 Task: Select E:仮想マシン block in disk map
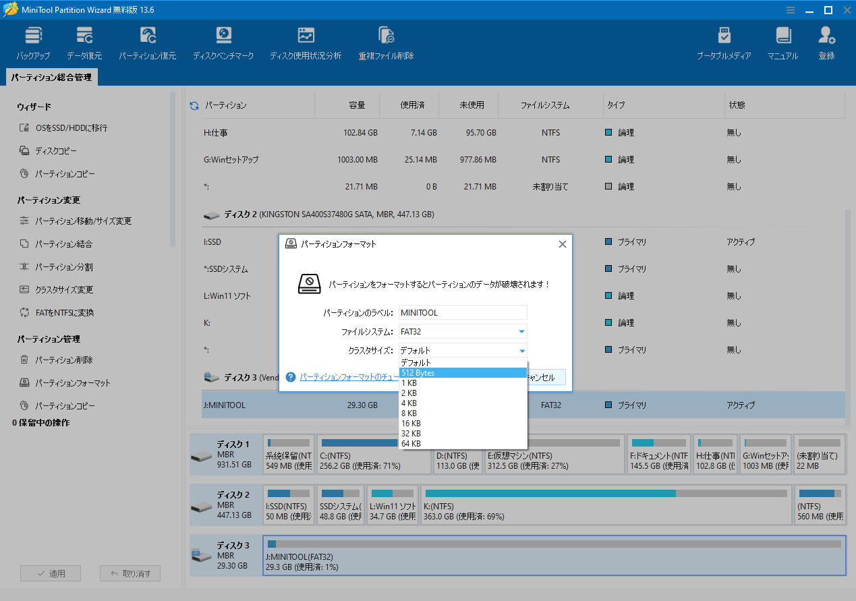pyautogui.click(x=554, y=455)
